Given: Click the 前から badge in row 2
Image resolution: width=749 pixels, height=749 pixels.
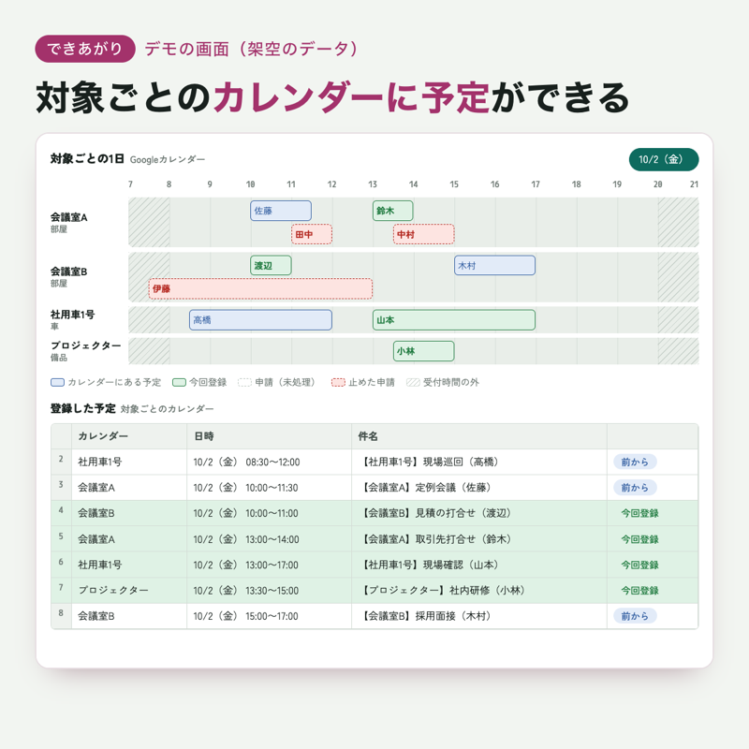Looking at the screenshot, I should [635, 462].
